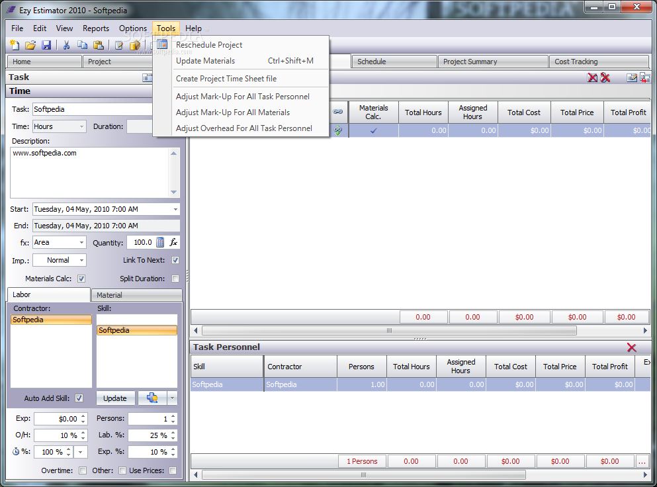Open dropdown arrow next to 100 % field
Image resolution: width=657 pixels, height=487 pixels.
coord(80,452)
